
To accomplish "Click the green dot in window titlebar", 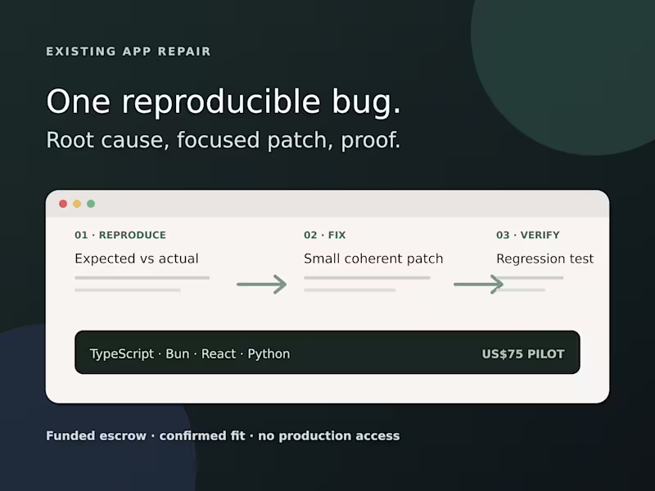I will (x=91, y=204).
